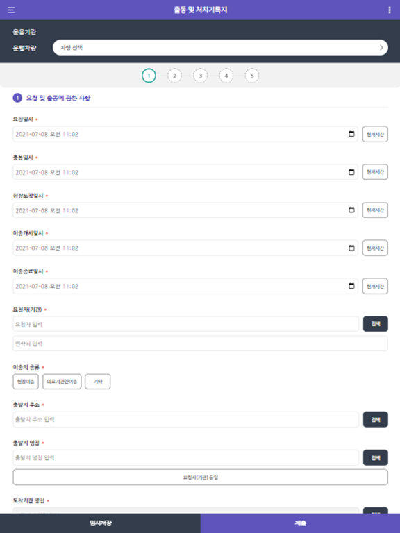The image size is (400, 533).
Task: Click 요청자(기관) 동일 button
Action: (x=200, y=477)
